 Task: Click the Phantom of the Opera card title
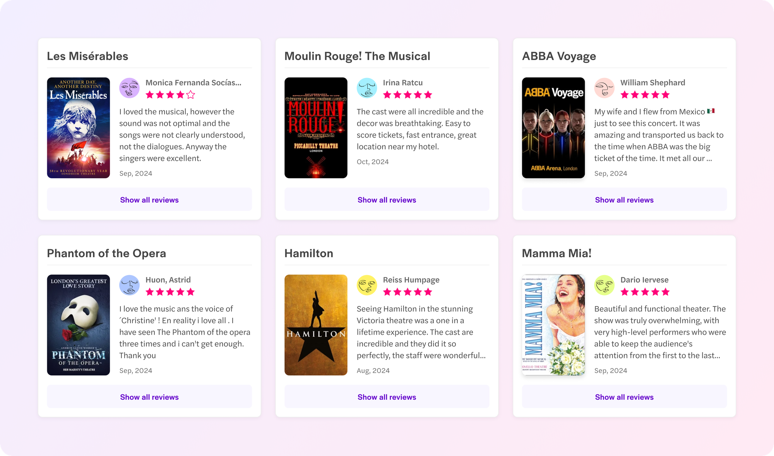click(x=106, y=253)
